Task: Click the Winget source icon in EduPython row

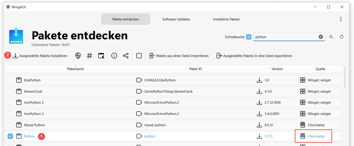Action: (302, 80)
